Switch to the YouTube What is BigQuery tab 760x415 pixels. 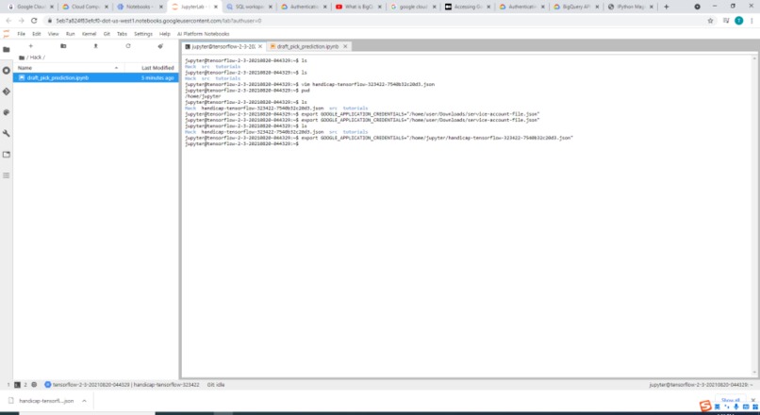point(357,7)
